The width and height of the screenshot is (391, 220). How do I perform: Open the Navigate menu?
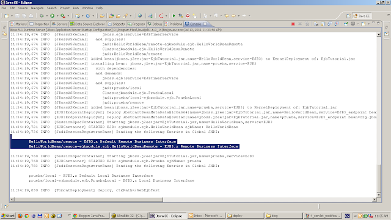[37, 8]
